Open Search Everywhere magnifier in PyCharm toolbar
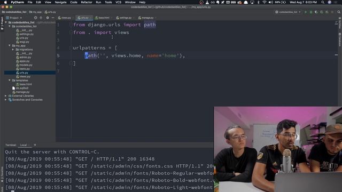Viewport: 342px width, 192px height. [x=339, y=12]
